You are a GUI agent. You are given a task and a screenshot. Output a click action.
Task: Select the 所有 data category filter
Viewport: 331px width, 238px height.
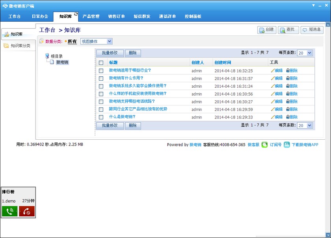[72, 42]
